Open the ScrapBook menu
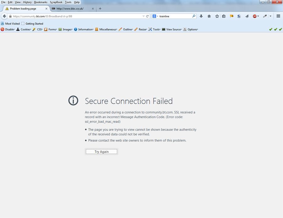Image resolution: width=283 pixels, height=218 pixels. click(56, 2)
